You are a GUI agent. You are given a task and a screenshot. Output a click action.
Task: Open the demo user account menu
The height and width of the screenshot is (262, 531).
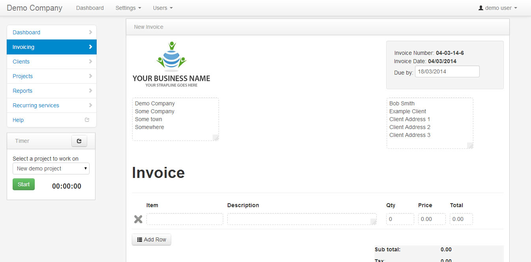point(497,8)
